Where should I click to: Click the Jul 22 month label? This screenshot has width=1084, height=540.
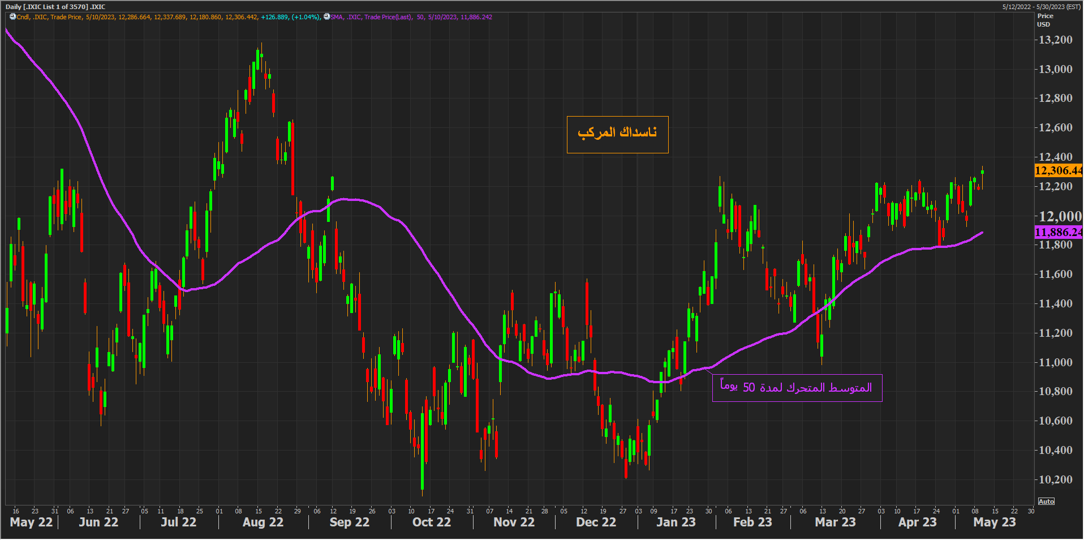(179, 522)
